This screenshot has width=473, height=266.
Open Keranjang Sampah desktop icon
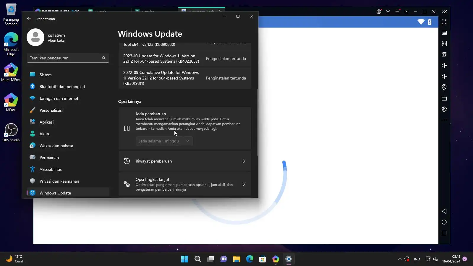pos(11,14)
